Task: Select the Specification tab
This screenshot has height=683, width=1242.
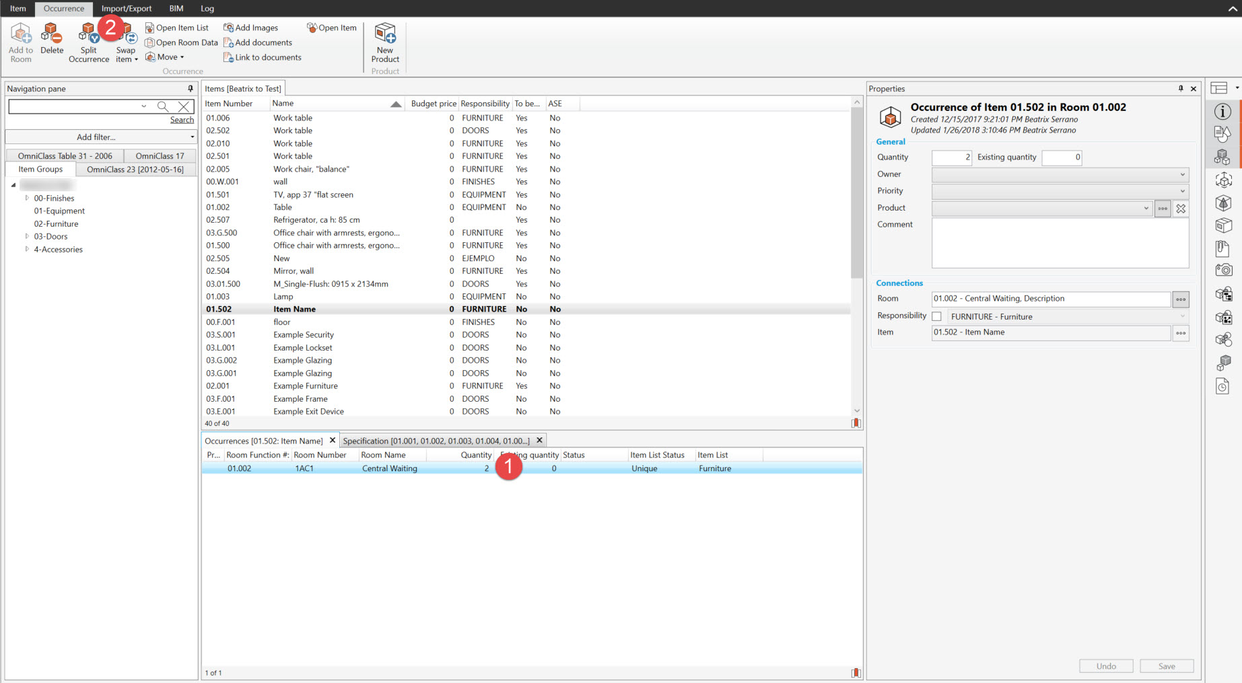Action: tap(436, 441)
